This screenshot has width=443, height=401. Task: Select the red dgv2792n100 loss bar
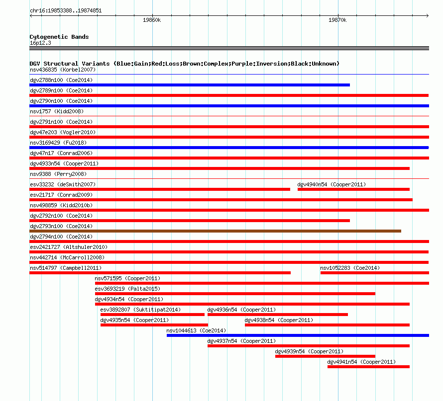(190, 221)
